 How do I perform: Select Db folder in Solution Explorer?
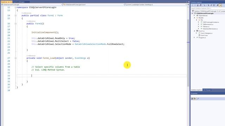pyautogui.click(x=202, y=20)
